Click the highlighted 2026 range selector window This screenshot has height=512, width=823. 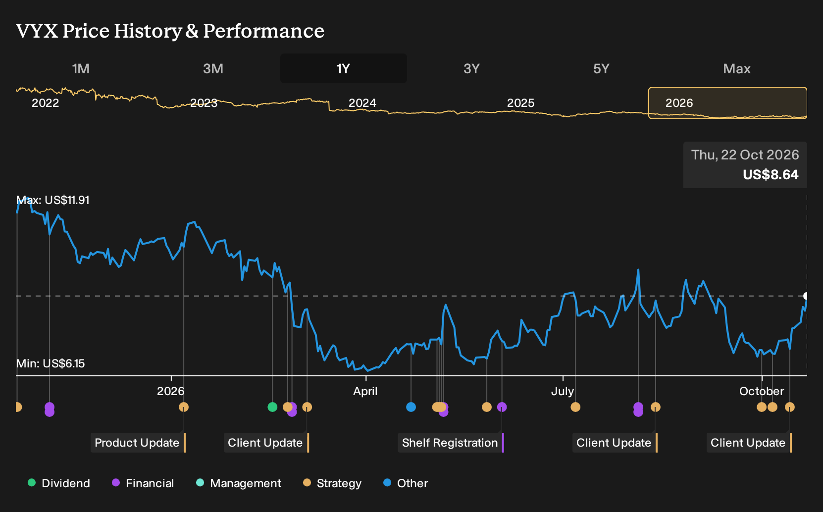pos(727,103)
